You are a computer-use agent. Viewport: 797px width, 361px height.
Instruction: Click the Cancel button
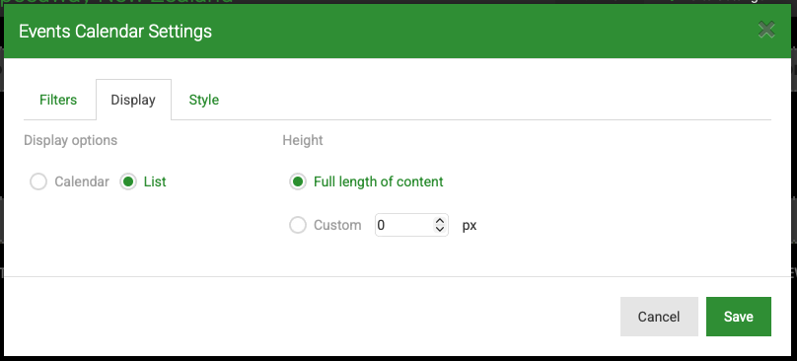pos(659,317)
